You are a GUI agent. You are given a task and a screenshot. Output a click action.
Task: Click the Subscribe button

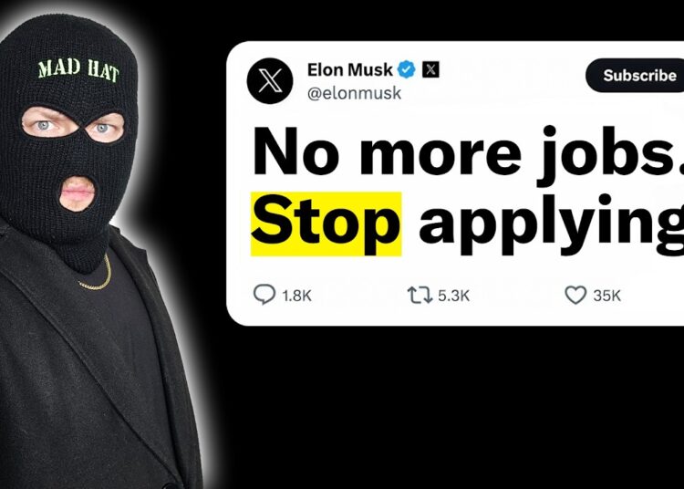tap(637, 75)
